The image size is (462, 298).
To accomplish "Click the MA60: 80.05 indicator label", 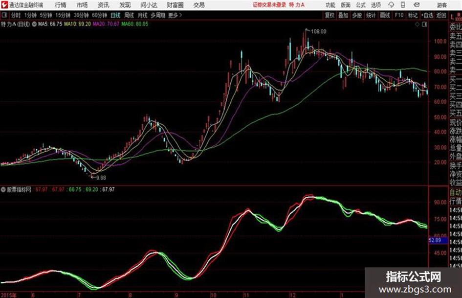I will 135,24.
